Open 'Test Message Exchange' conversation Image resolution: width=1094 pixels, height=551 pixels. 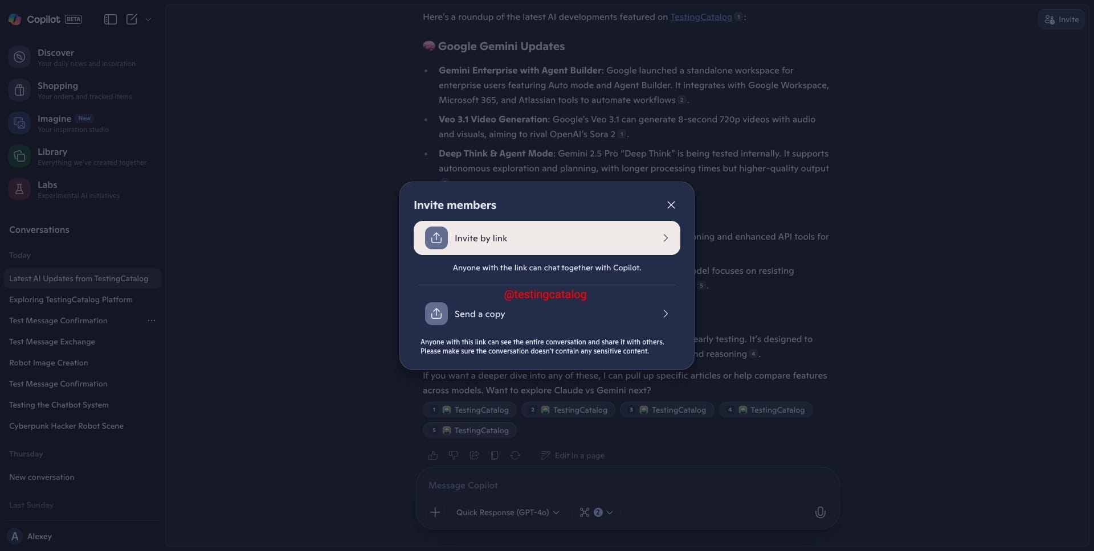coord(82,342)
